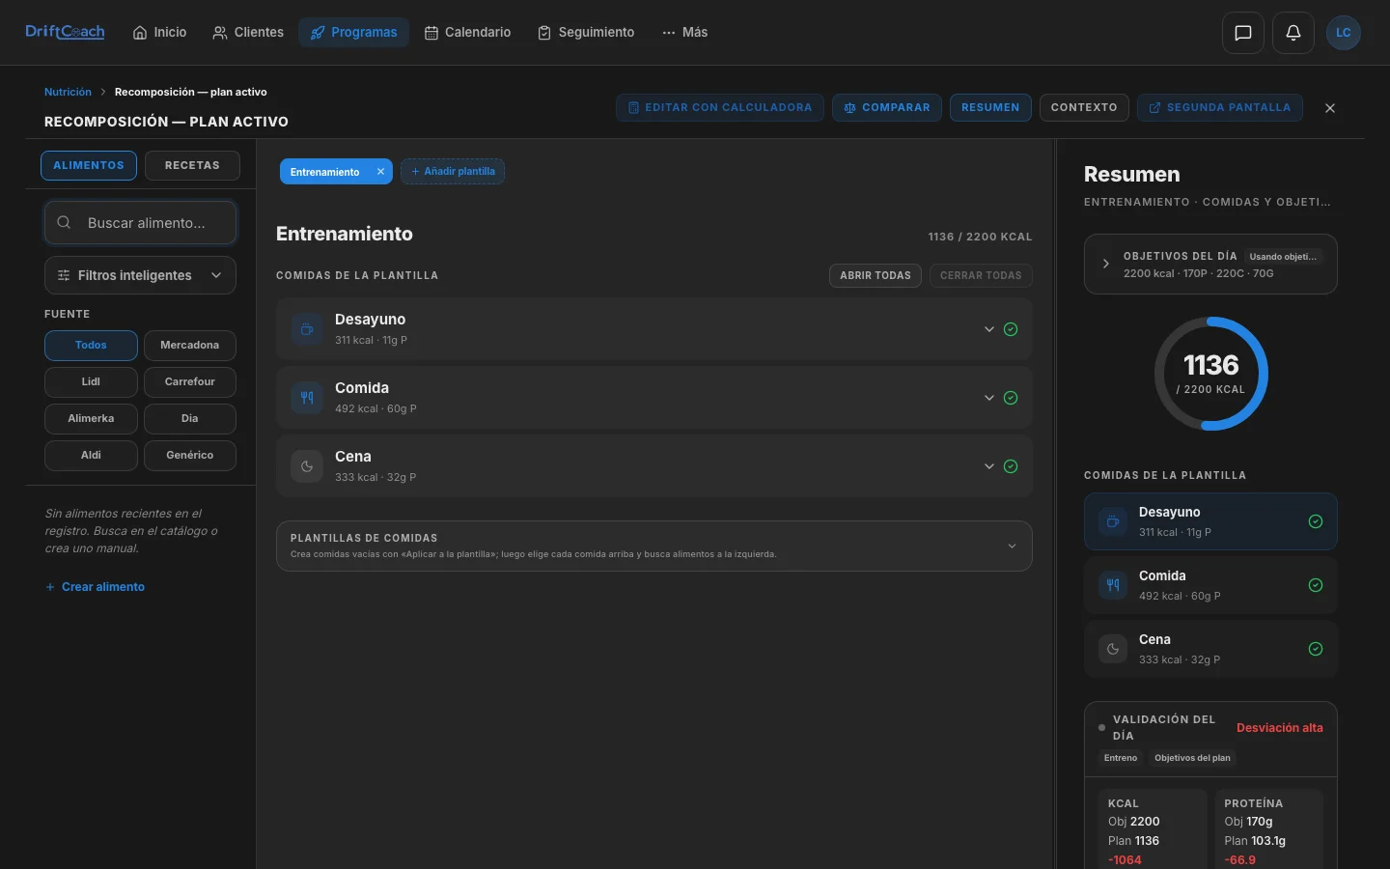The height and width of the screenshot is (869, 1390).
Task: Click the Nutrición breadcrumb link
Action: (68, 93)
